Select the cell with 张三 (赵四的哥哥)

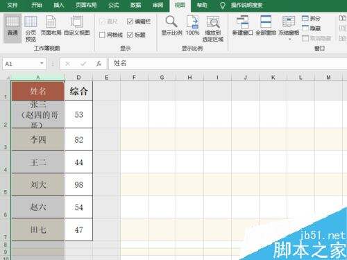click(x=38, y=114)
